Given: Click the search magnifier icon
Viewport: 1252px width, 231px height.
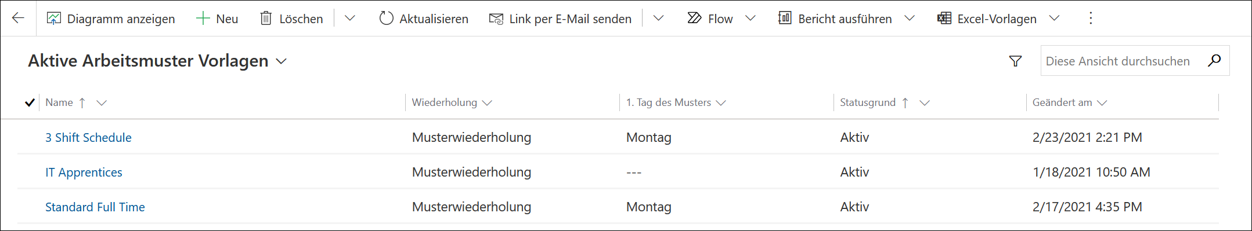Looking at the screenshot, I should pyautogui.click(x=1214, y=60).
